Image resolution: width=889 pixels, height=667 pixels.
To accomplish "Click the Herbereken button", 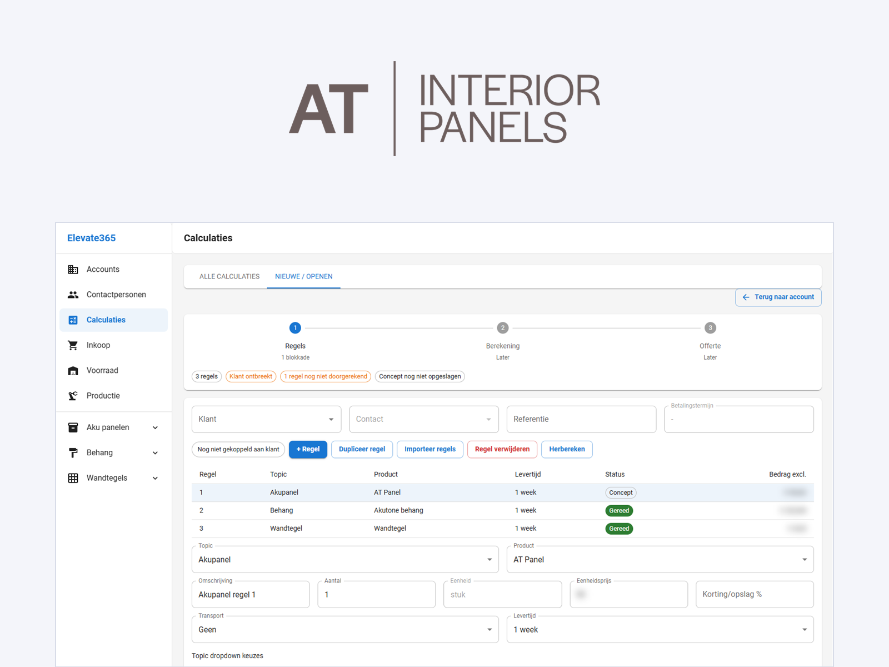I will (x=567, y=449).
